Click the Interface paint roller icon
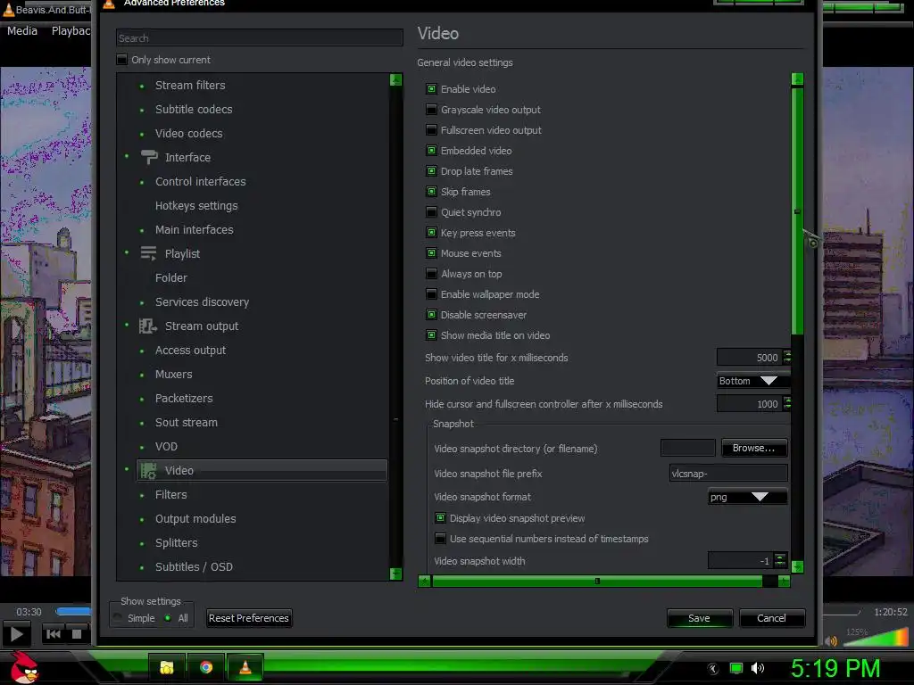 [149, 157]
